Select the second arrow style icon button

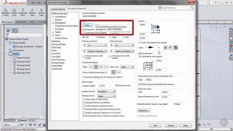pos(171,48)
